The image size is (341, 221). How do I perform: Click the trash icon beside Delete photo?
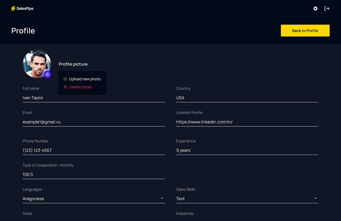point(65,87)
